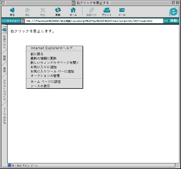The height and width of the screenshot is (169, 181).
Task: Click the Stop (中止) toolbar icon
Action: (43, 11)
